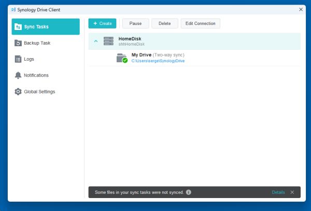
Task: Click the My Drive synced folder icon
Action: tap(122, 58)
